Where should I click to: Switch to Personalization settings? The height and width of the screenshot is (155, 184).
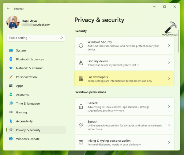[26, 77]
